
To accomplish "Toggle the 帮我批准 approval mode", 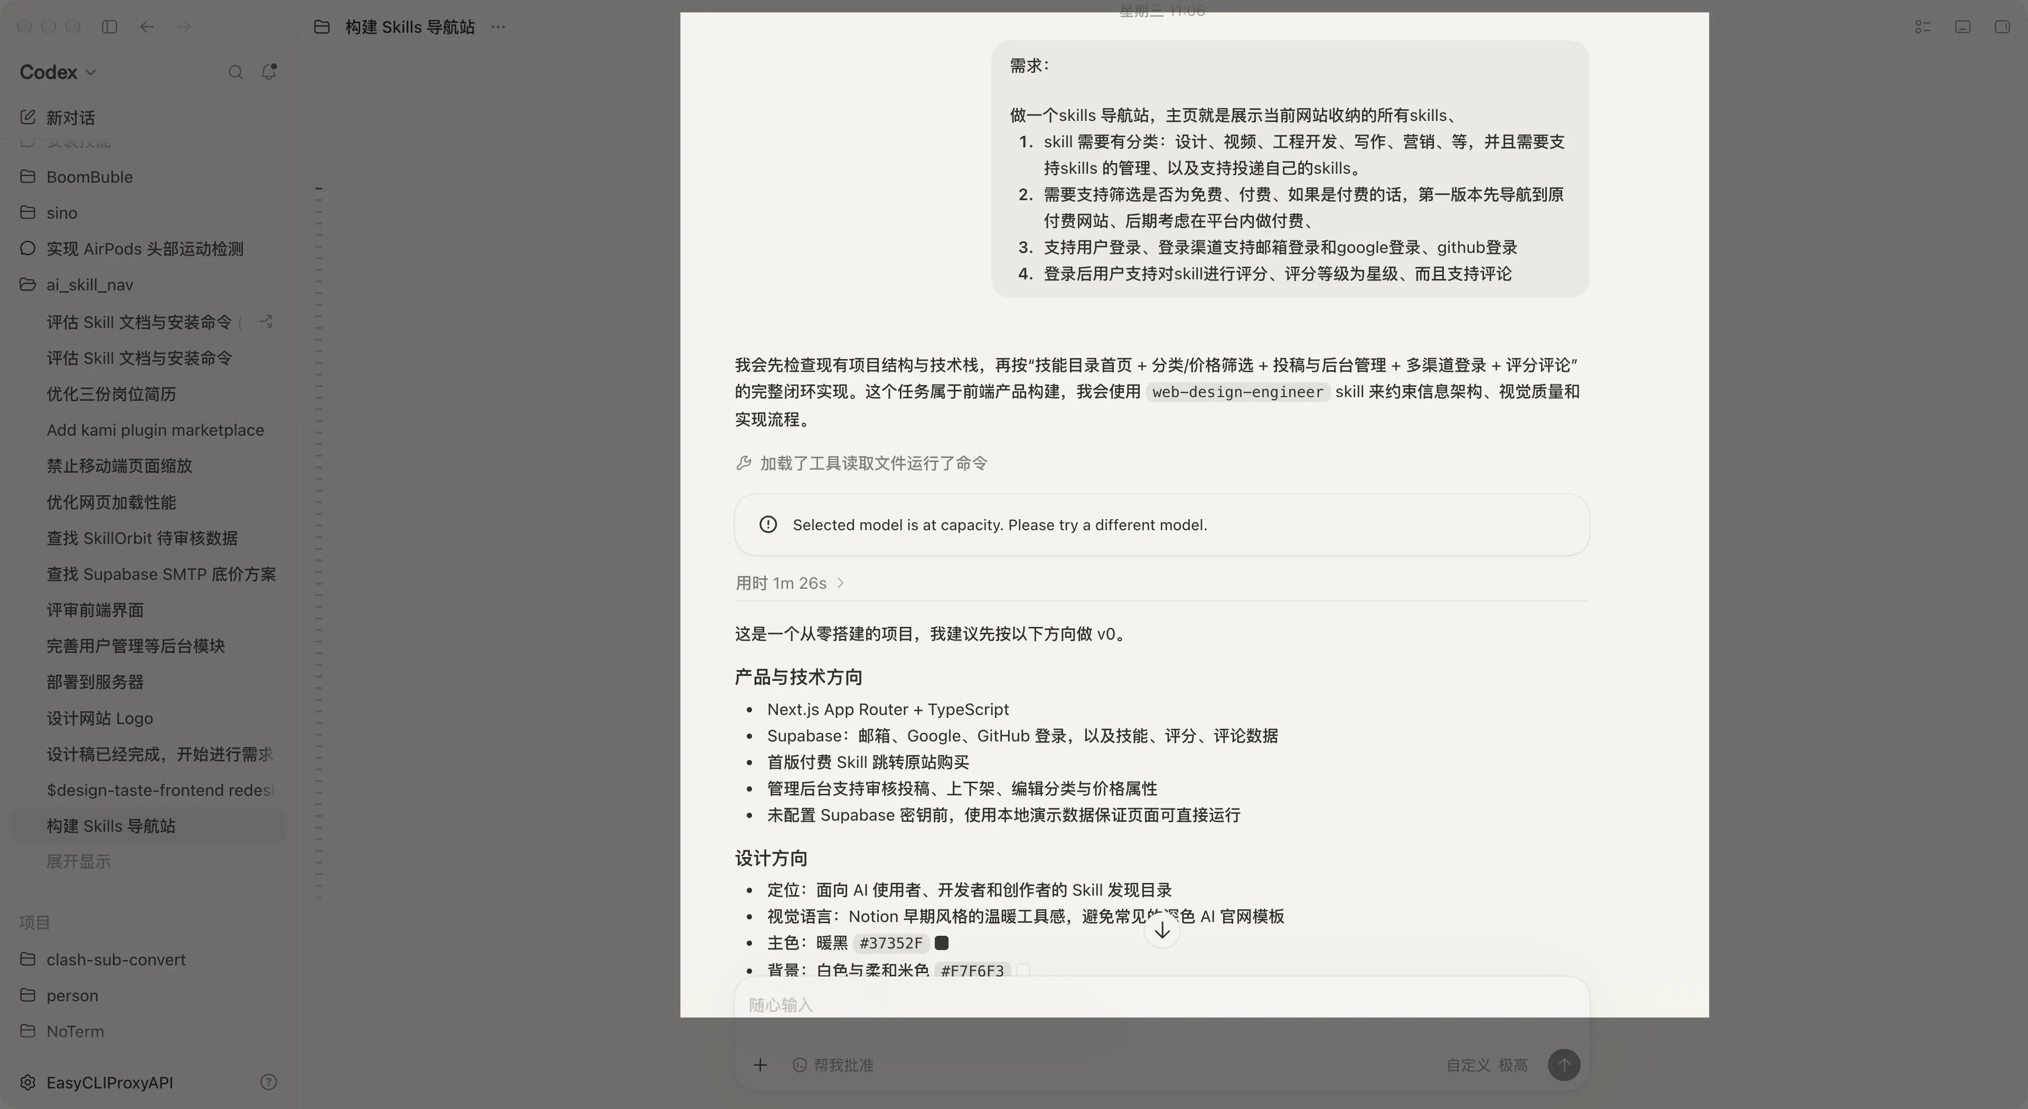I will pos(833,1065).
